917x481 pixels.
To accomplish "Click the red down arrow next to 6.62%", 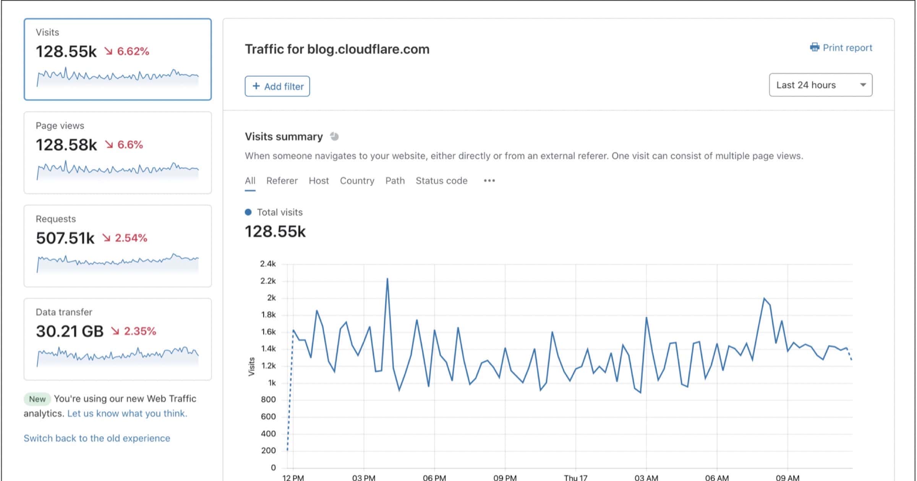I will click(109, 51).
